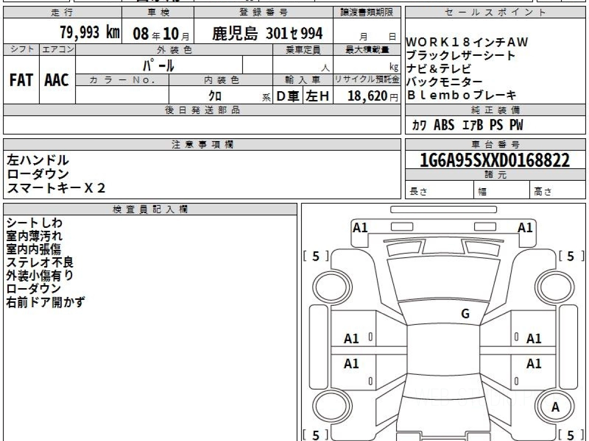Click the 後日発送部品 header
589x441 pixels.
202,110
